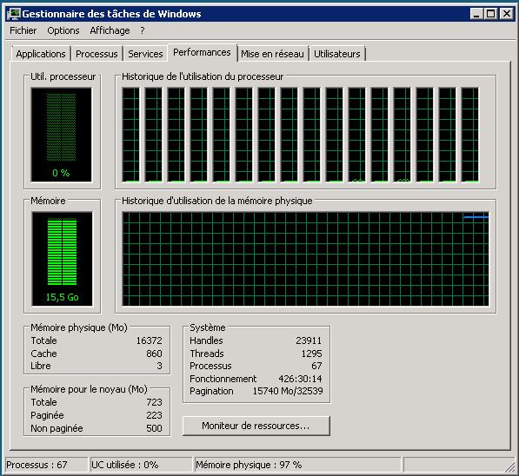The width and height of the screenshot is (519, 476).
Task: Minimize the Gestionnaire des tâches window
Action: click(x=476, y=14)
